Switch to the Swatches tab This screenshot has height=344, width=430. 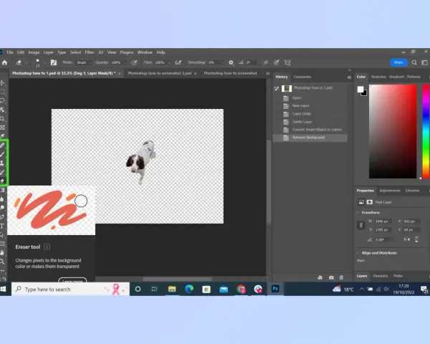pos(378,77)
